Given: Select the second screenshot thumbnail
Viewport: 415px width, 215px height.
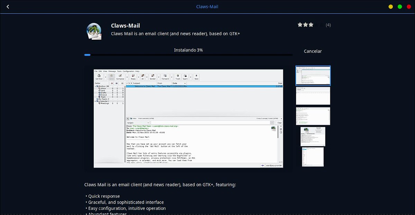Looking at the screenshot, I should [313, 96].
